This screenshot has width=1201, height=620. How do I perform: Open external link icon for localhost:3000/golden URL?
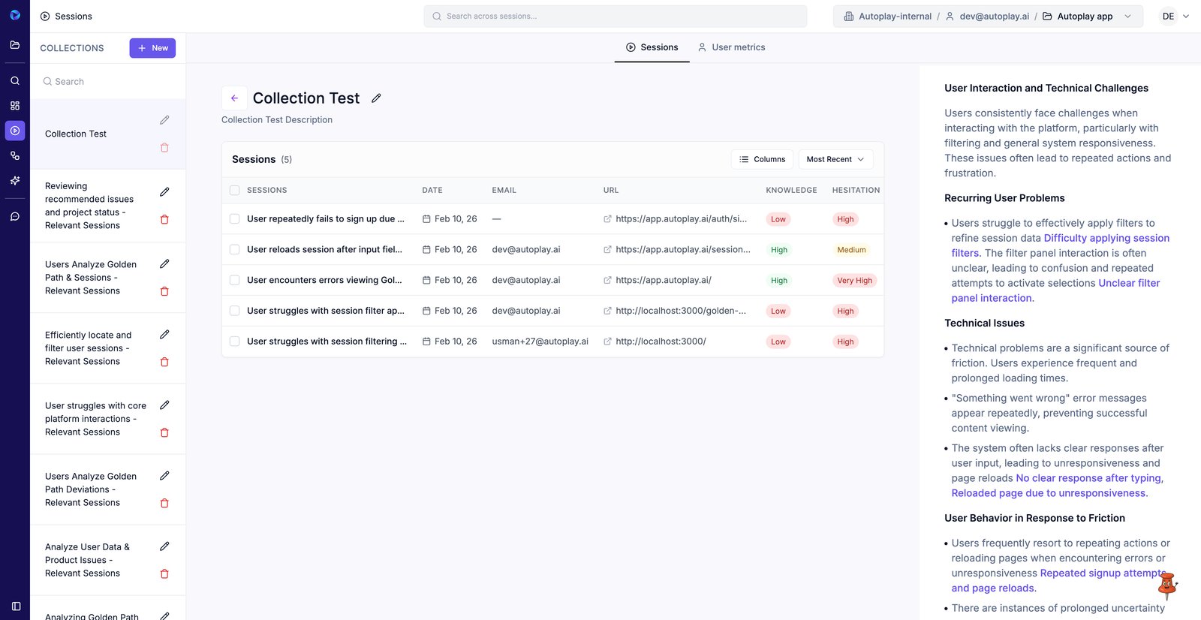coord(607,311)
